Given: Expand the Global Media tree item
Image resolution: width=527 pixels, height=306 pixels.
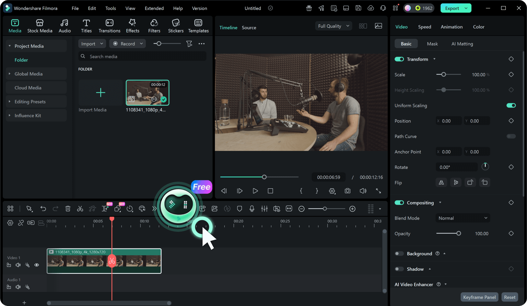Looking at the screenshot, I should click(x=10, y=74).
